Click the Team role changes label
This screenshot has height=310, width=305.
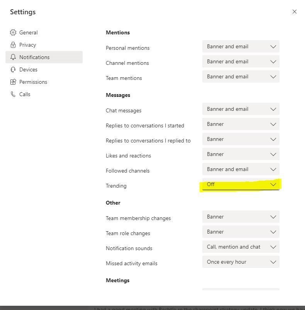pyautogui.click(x=128, y=233)
